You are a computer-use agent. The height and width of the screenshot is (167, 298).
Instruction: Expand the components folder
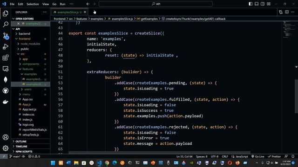click(x=31, y=64)
